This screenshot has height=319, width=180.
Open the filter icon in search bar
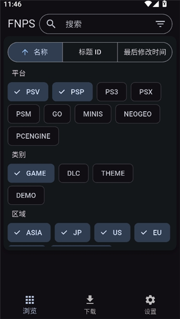point(160,24)
